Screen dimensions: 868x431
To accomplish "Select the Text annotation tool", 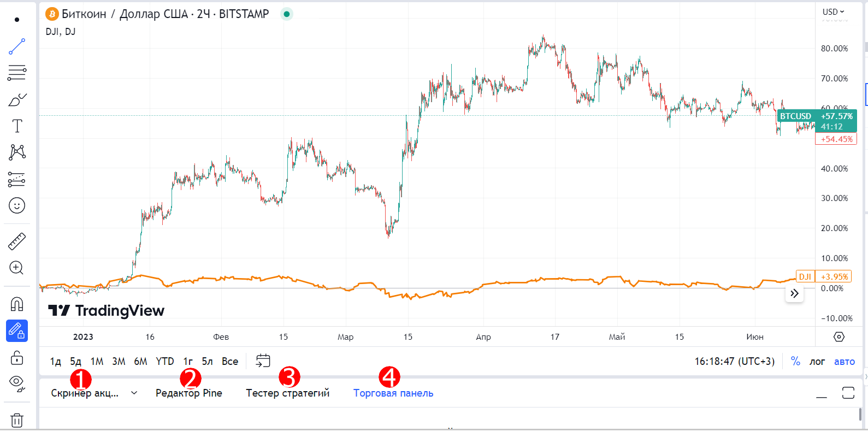I will [17, 126].
